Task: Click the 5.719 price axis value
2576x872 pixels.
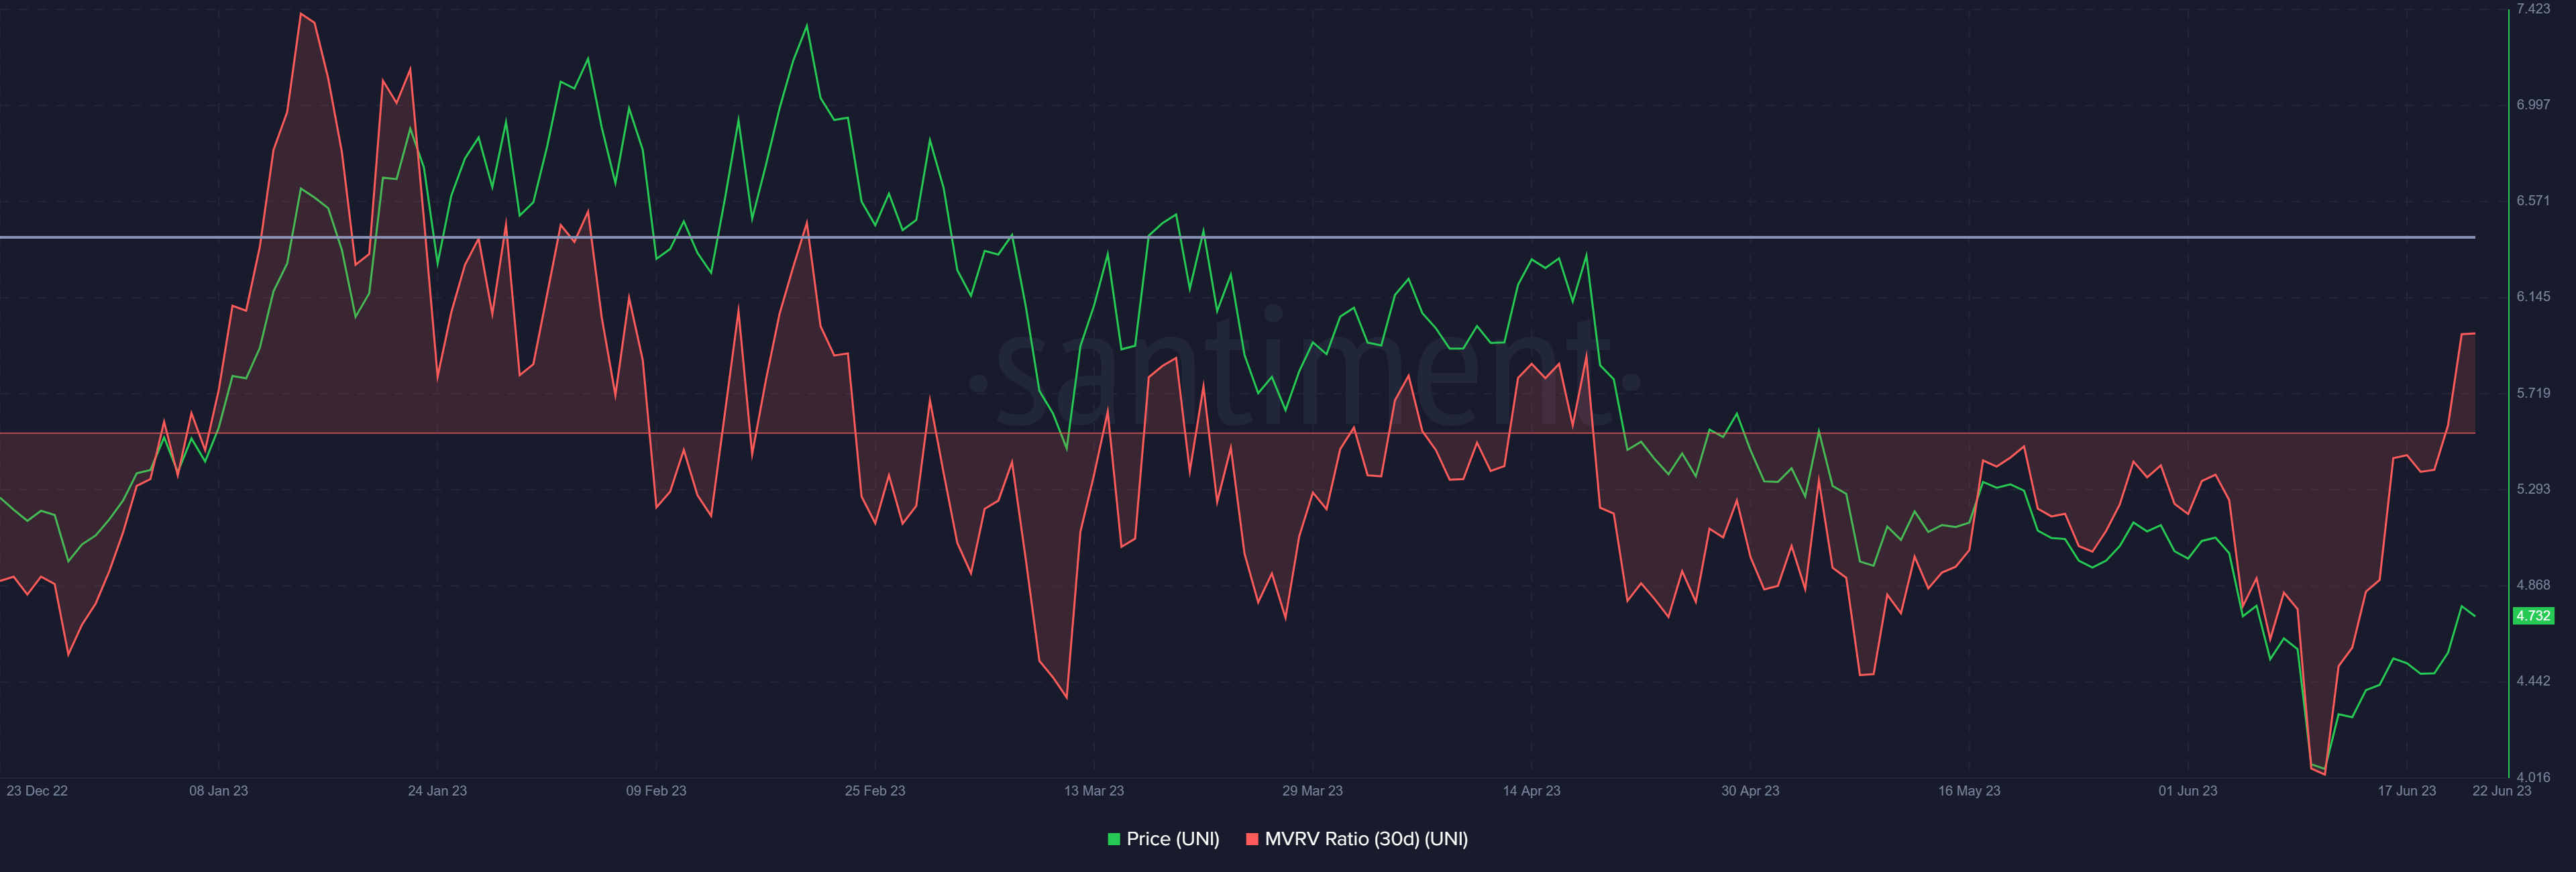Action: coord(2533,393)
